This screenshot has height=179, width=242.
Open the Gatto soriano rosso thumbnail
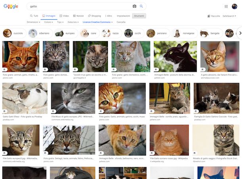tap(169, 140)
